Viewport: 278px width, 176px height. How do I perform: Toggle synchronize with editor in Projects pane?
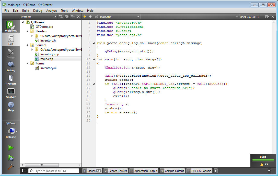coord(67,17)
